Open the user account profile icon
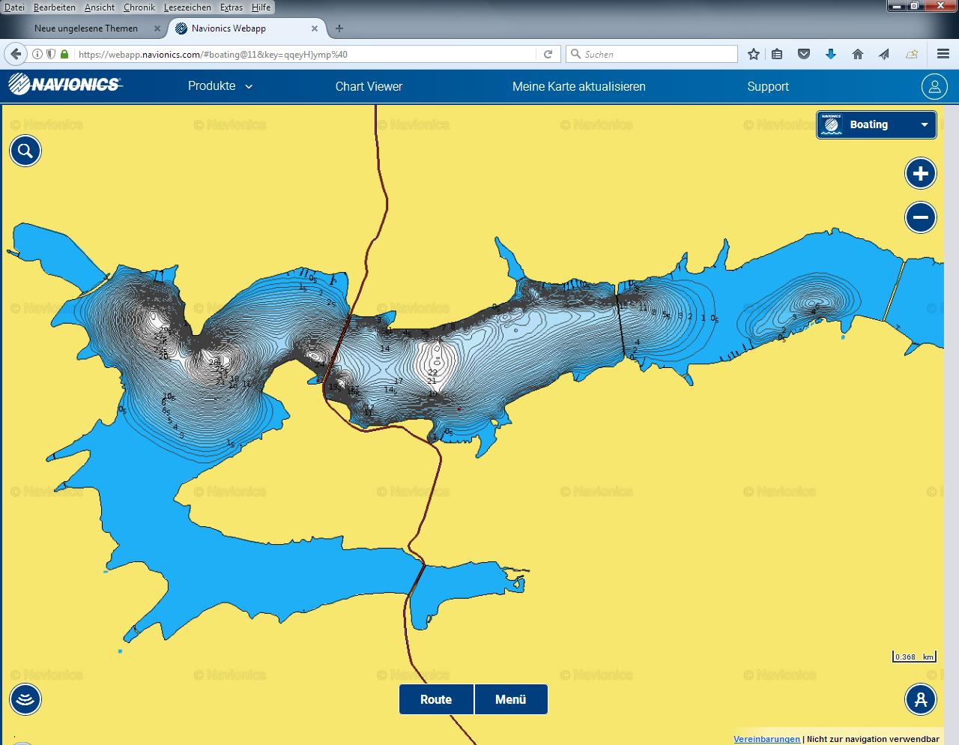Image resolution: width=959 pixels, height=745 pixels. tap(934, 86)
